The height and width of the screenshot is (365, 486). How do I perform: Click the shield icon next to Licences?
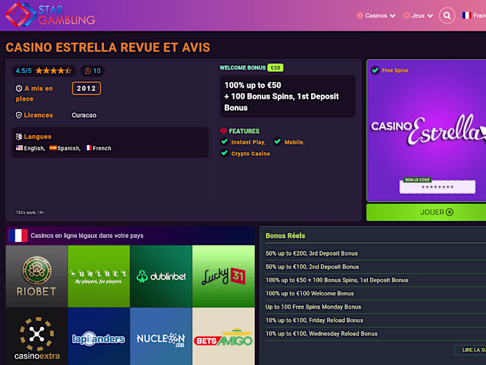tap(19, 115)
